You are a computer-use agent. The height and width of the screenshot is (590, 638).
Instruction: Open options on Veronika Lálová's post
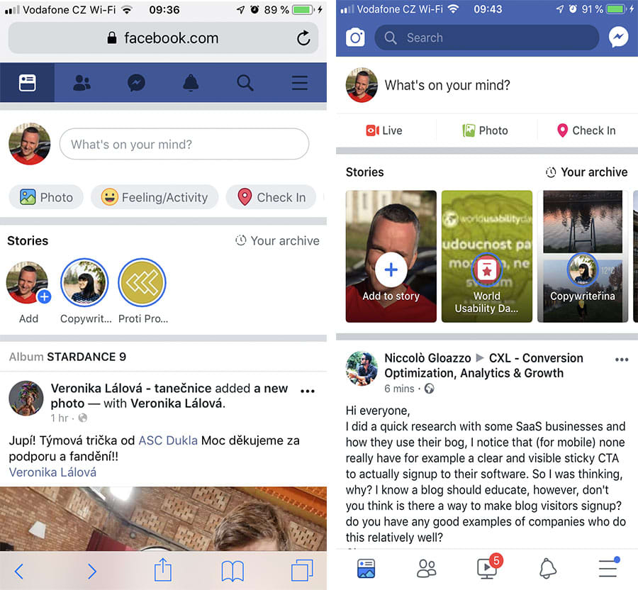[x=308, y=391]
